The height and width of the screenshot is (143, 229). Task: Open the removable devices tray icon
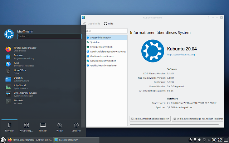pos(195,140)
